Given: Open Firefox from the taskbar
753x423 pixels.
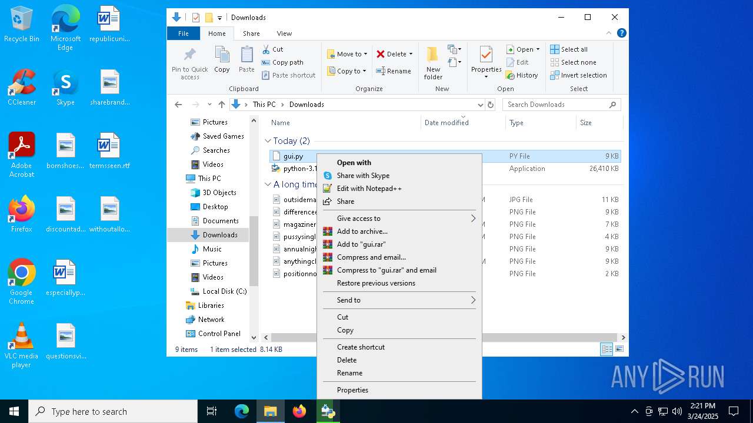Looking at the screenshot, I should coord(299,411).
